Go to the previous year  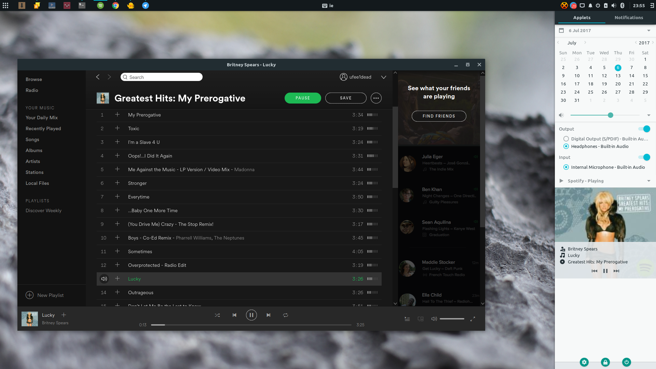pos(636,43)
